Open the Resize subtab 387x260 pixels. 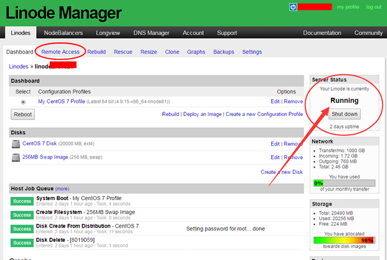[148, 52]
